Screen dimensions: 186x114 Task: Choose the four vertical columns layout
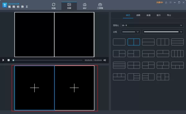(177, 54)
